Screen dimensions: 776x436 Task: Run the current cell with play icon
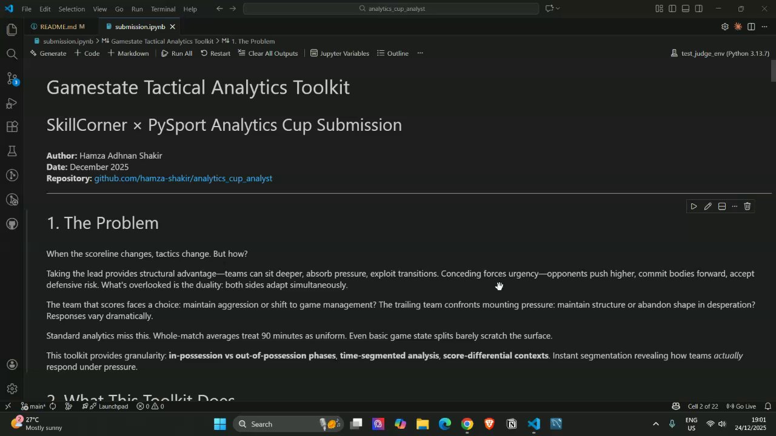coord(694,206)
